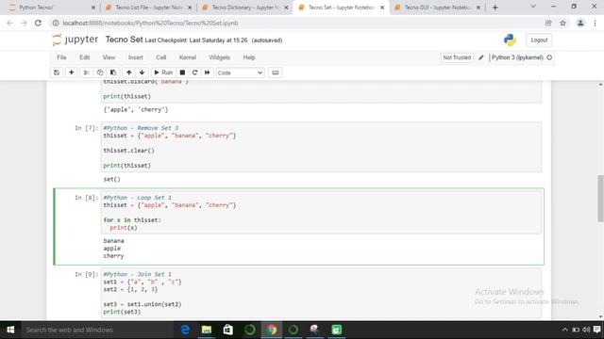604x339 pixels.
Task: Open the command palette keyboard icon
Action: (x=275, y=73)
